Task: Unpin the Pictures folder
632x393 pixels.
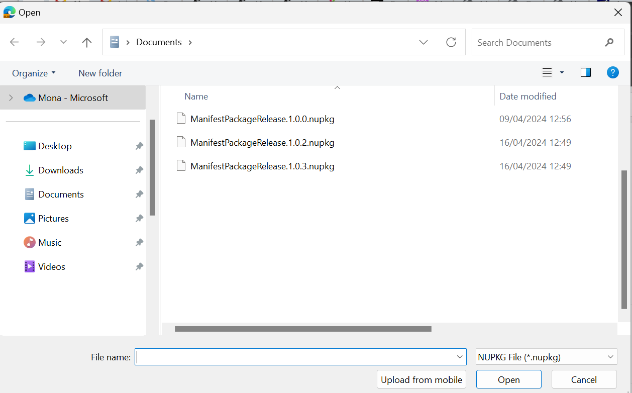Action: click(139, 218)
